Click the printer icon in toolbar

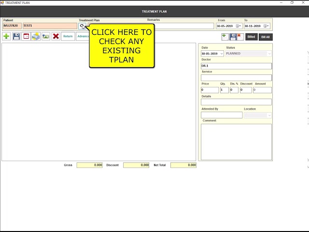point(36,36)
